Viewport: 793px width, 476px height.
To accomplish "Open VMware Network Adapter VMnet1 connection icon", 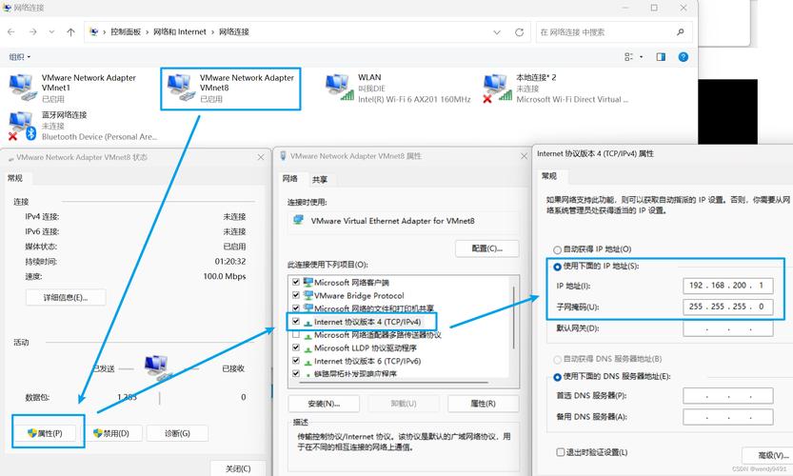I will (x=23, y=87).
